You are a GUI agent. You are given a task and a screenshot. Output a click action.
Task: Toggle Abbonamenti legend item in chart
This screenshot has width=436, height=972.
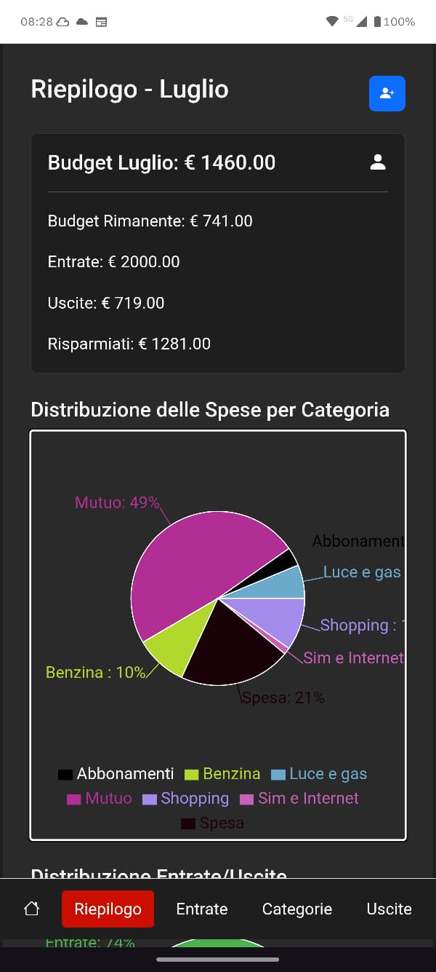click(x=116, y=774)
